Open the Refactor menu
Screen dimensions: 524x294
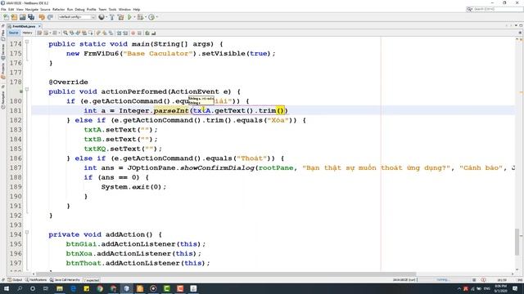pyautogui.click(x=58, y=9)
